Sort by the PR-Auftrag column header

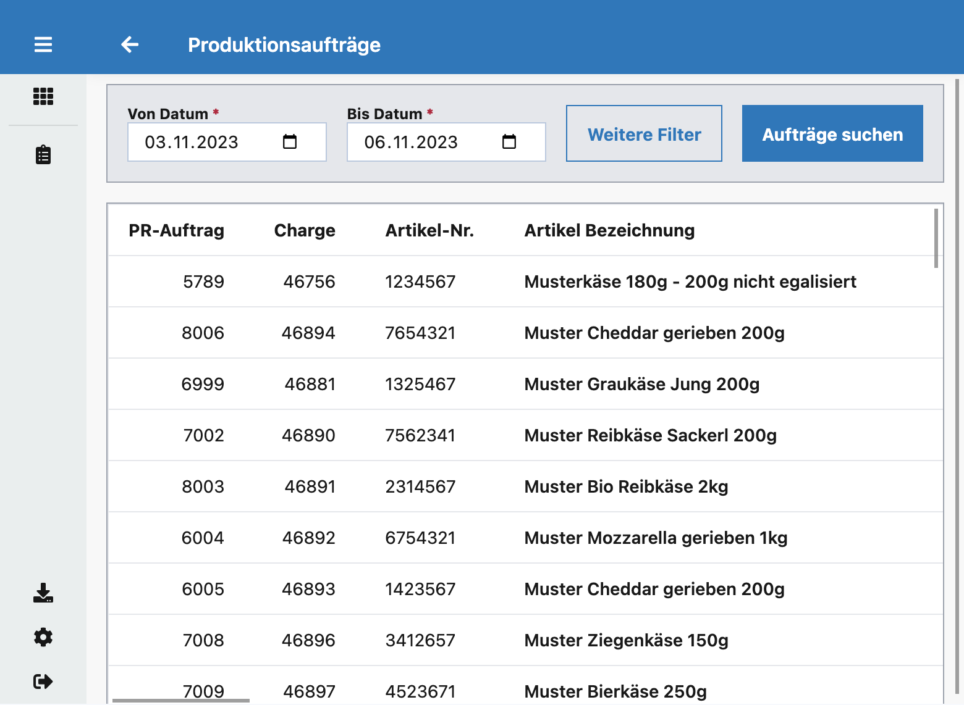point(176,230)
